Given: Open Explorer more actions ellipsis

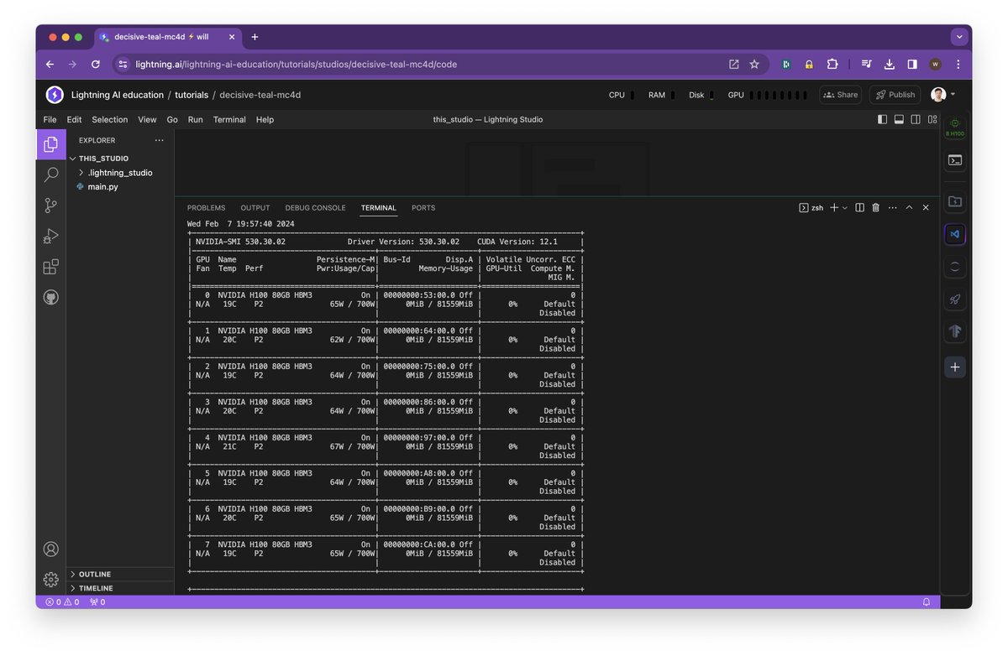Looking at the screenshot, I should click(x=159, y=140).
